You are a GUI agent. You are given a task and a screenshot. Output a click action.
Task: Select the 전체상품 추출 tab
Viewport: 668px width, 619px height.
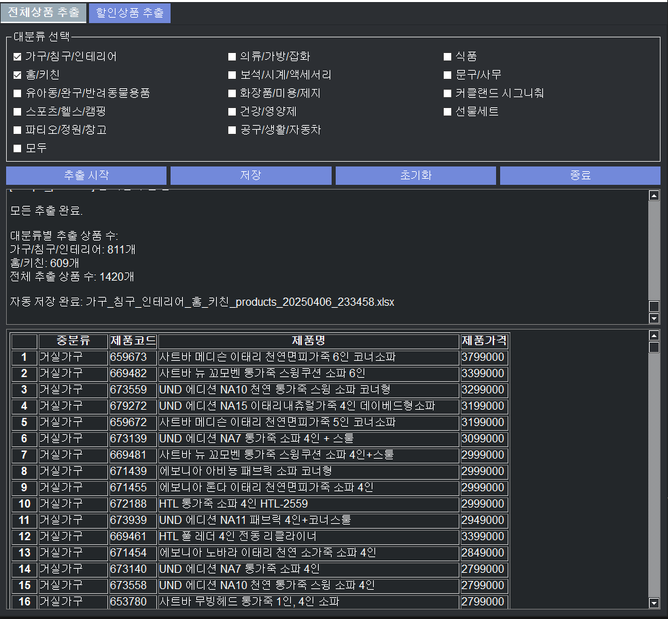(43, 13)
